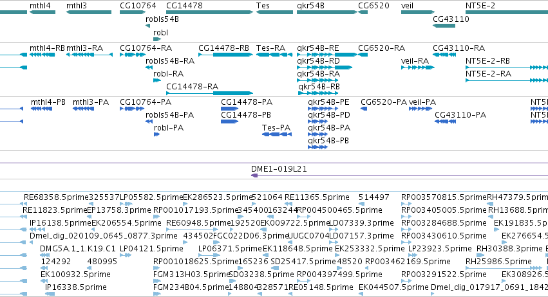Open the CG14478-PB protein label

pyautogui.click(x=246, y=115)
